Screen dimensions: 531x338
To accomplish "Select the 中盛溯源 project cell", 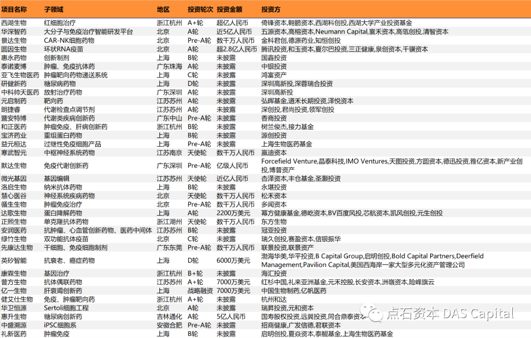I will click(x=14, y=326).
